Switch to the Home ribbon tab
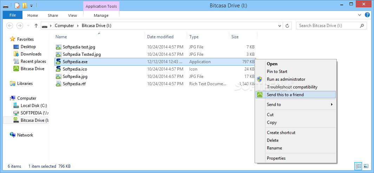 [33, 15]
